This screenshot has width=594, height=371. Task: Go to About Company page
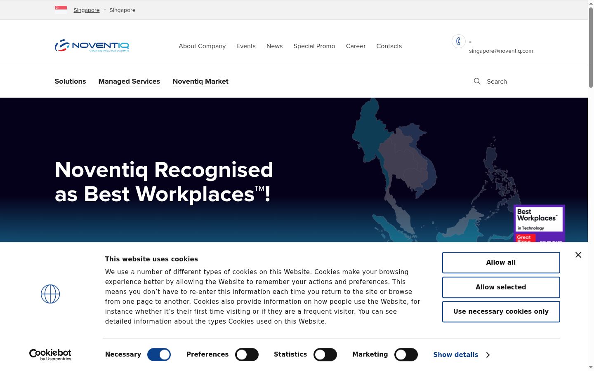202,46
